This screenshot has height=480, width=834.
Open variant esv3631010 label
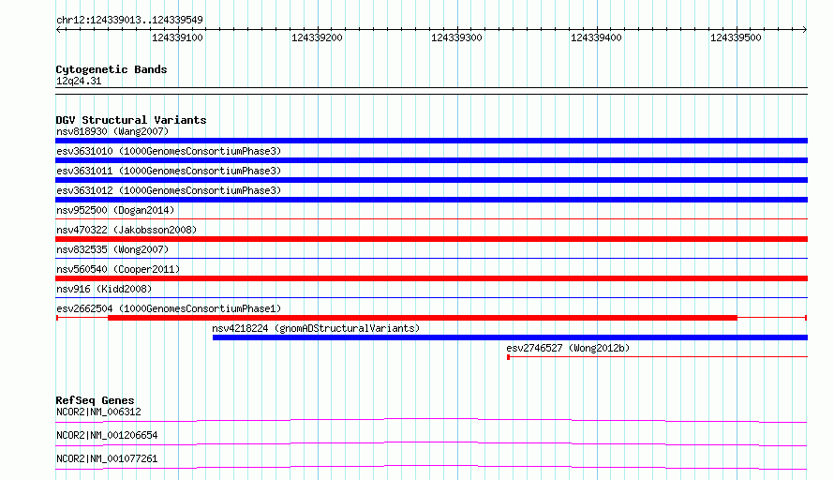pyautogui.click(x=169, y=151)
